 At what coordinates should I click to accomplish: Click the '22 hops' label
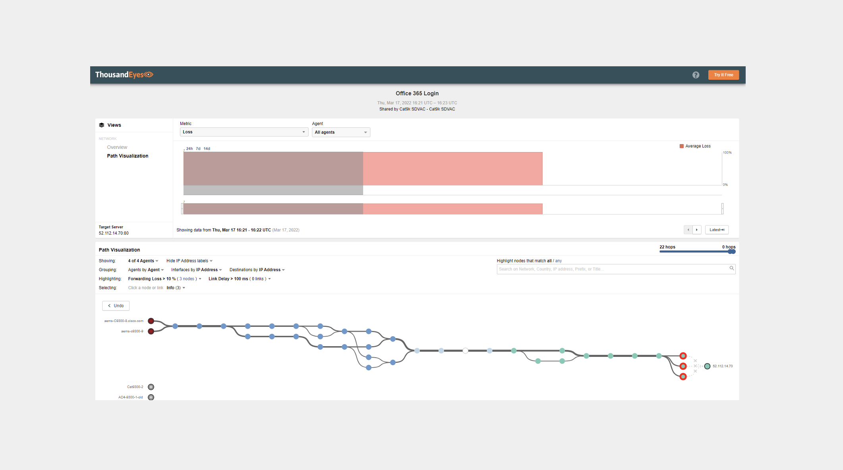667,247
